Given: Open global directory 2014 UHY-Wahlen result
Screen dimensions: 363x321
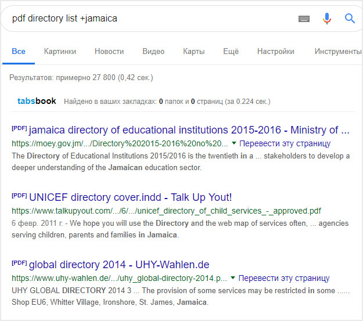Looking at the screenshot, I should pyautogui.click(x=118, y=265).
